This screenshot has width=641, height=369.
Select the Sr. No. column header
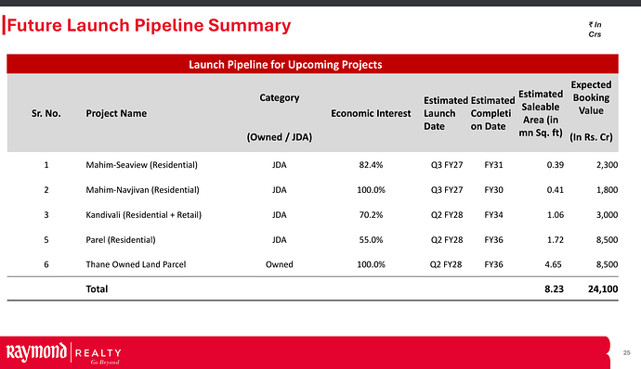click(46, 113)
